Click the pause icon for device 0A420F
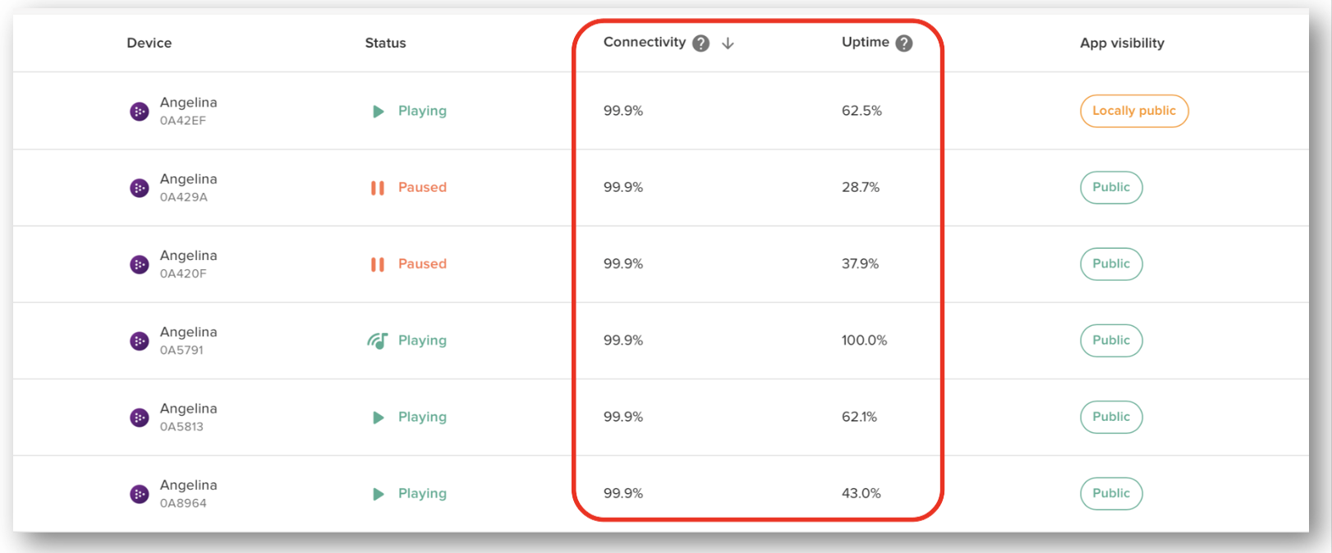This screenshot has width=1332, height=553. pyautogui.click(x=378, y=264)
